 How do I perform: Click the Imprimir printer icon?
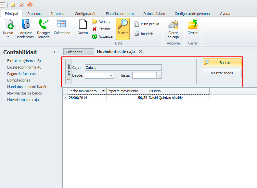[x=137, y=34]
